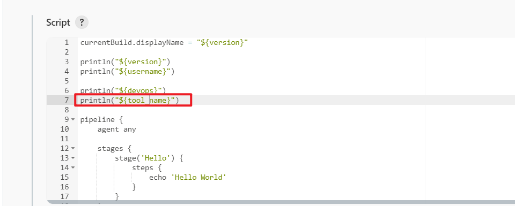
Task: Click the echo 'Hello World' text
Action: tap(188, 177)
